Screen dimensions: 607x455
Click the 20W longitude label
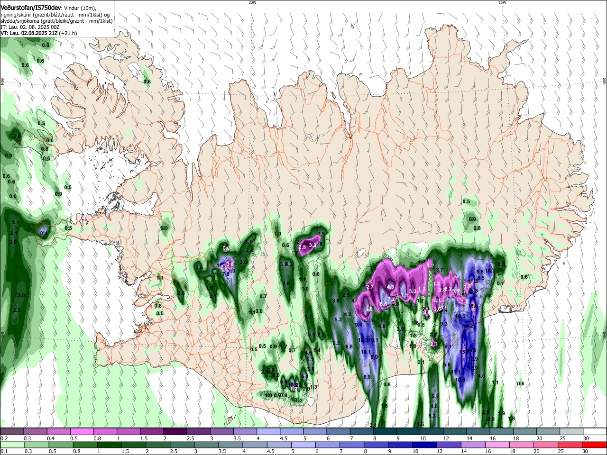(x=252, y=2)
